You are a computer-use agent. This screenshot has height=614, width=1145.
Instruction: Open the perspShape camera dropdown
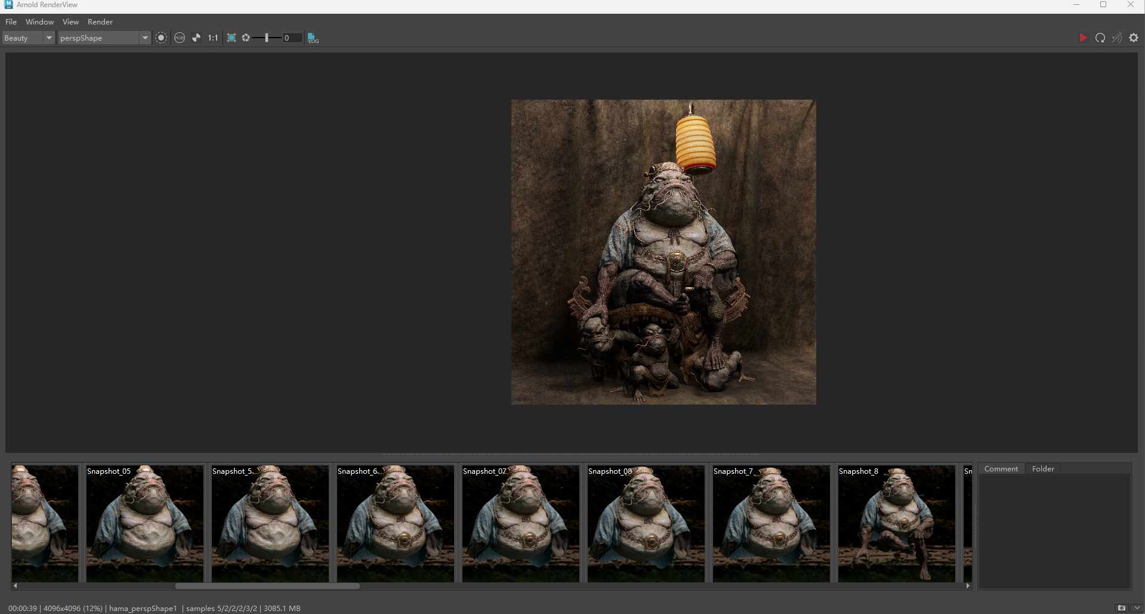pyautogui.click(x=103, y=38)
